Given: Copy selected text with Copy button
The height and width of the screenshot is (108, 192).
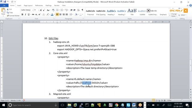Looking at the screenshot, I should pyautogui.click(x=10, y=13).
